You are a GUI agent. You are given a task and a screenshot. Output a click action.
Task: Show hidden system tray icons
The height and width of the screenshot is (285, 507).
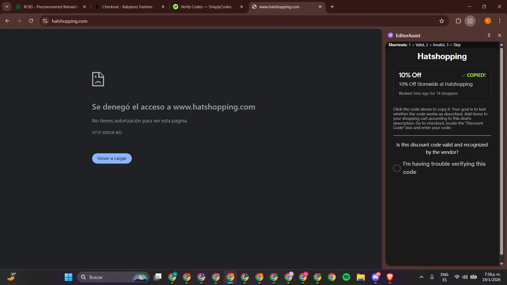[421, 277]
